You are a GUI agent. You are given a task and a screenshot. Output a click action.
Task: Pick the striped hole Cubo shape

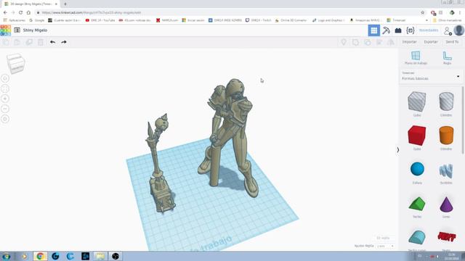pos(417,101)
